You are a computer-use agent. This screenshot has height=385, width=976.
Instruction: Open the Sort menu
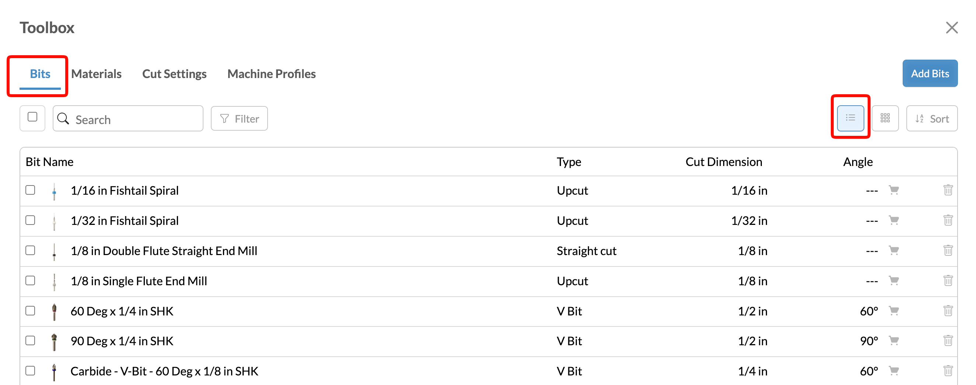point(931,119)
